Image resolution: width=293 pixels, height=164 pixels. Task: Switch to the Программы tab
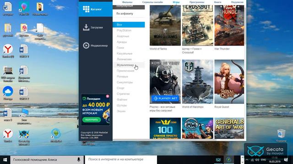[x=197, y=2]
